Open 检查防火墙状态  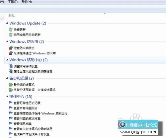(x=24, y=48)
